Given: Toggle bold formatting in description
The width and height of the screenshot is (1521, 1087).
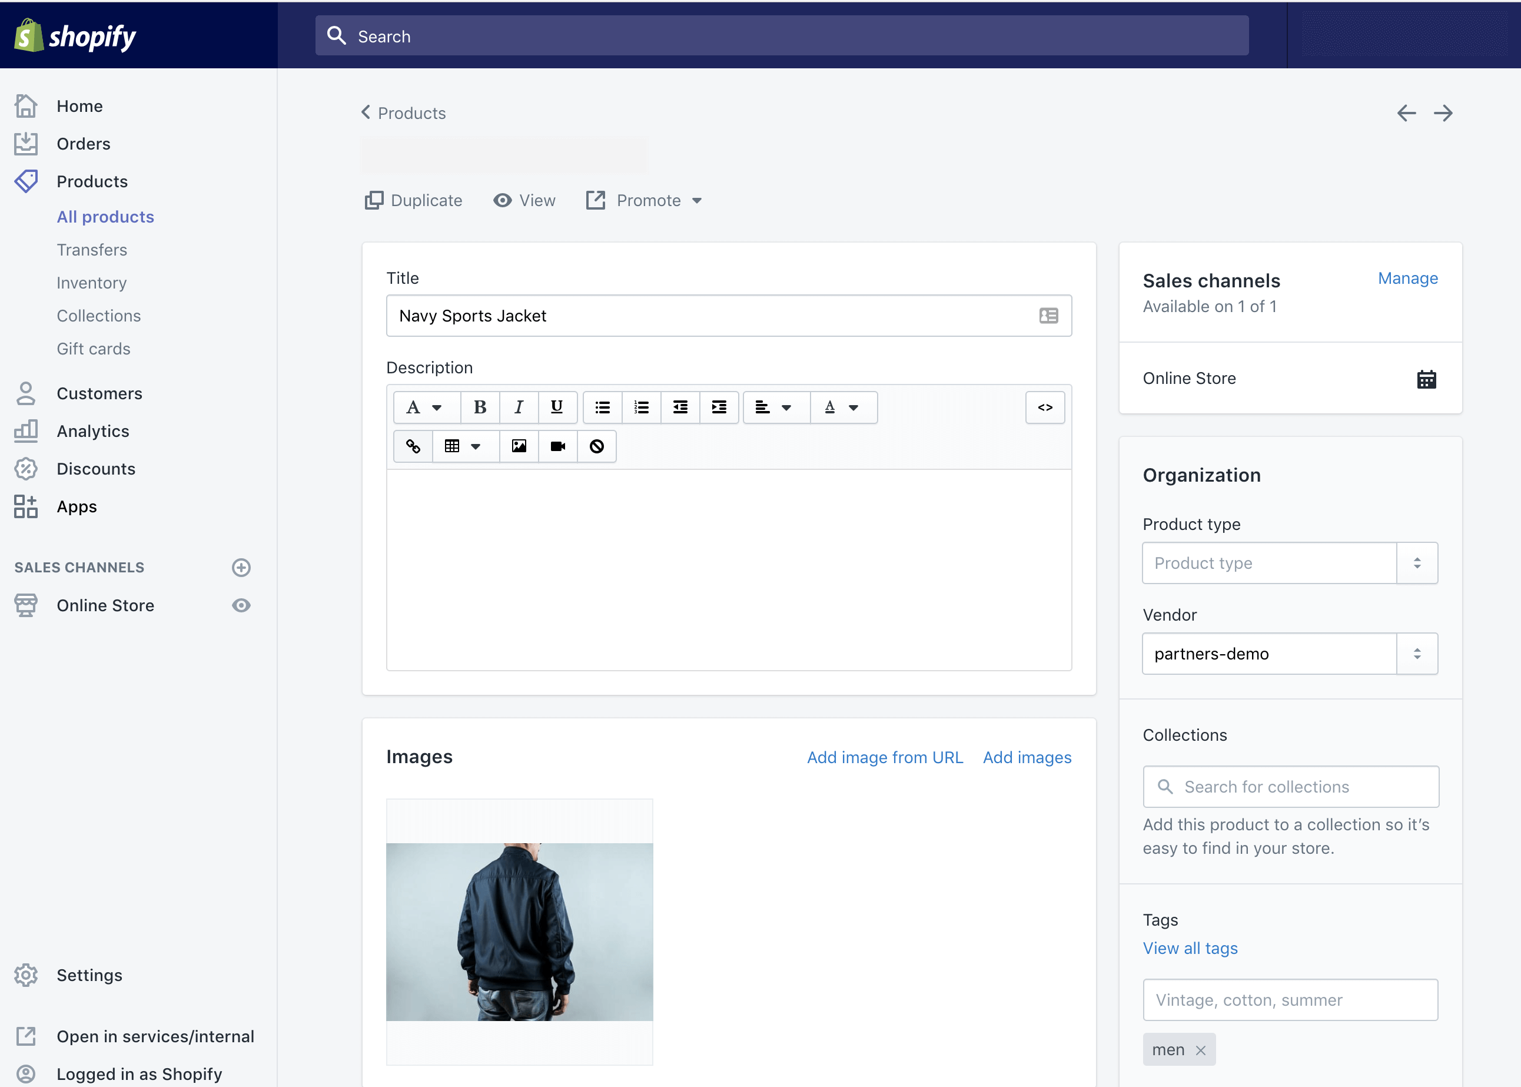Looking at the screenshot, I should click(480, 407).
